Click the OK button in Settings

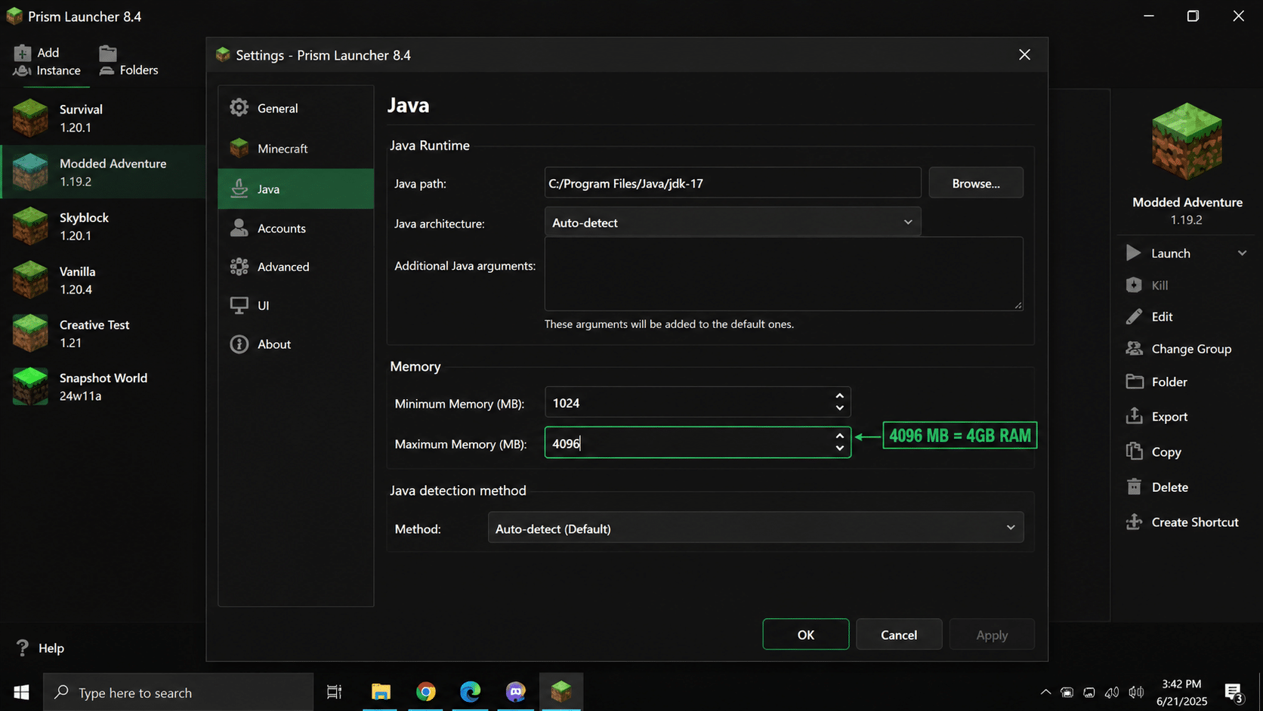pyautogui.click(x=805, y=635)
